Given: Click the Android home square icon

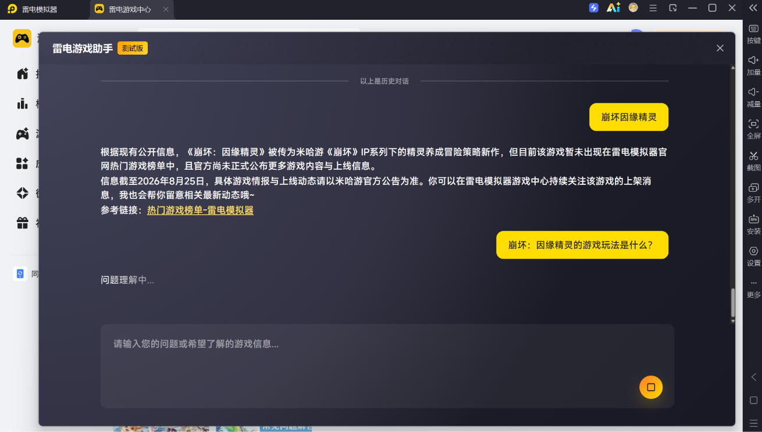Looking at the screenshot, I should point(753,400).
